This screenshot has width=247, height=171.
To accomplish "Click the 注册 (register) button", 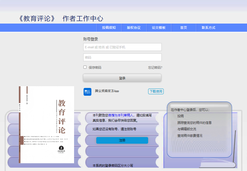I will point(122,140).
